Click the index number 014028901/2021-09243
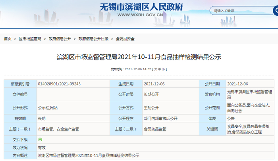Screen dimensions: 278x161 pos(59,84)
